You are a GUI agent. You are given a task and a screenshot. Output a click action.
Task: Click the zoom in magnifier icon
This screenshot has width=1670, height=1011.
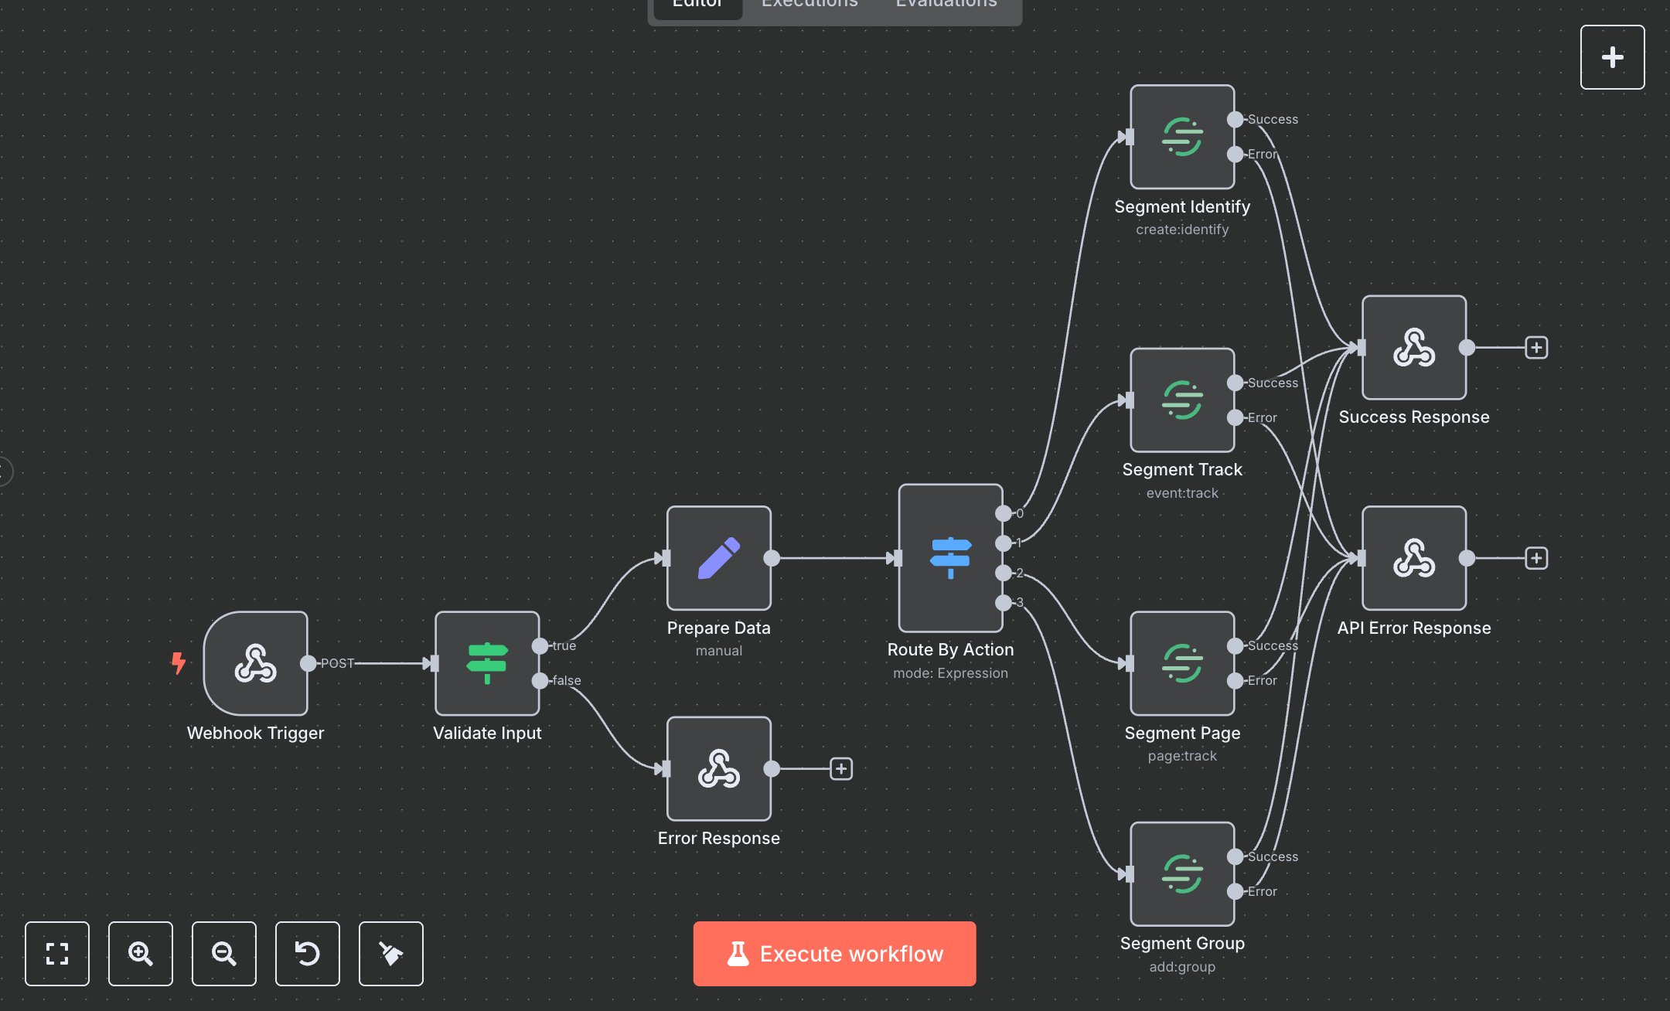(140, 954)
